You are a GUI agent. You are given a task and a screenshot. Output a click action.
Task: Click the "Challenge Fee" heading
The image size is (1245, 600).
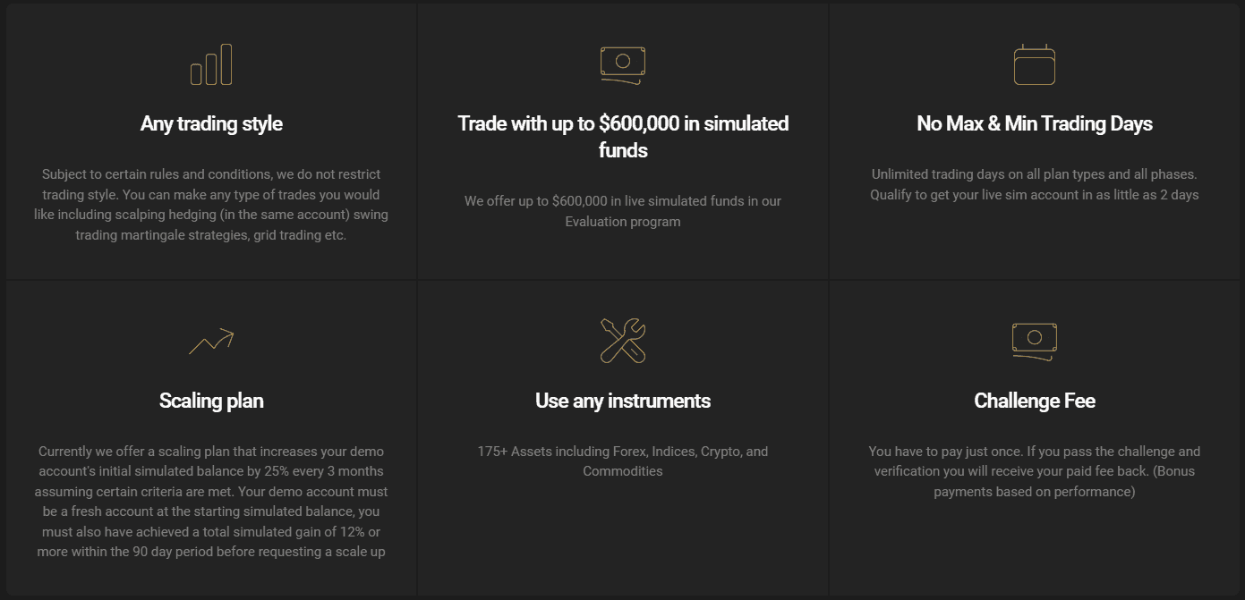coord(1034,401)
